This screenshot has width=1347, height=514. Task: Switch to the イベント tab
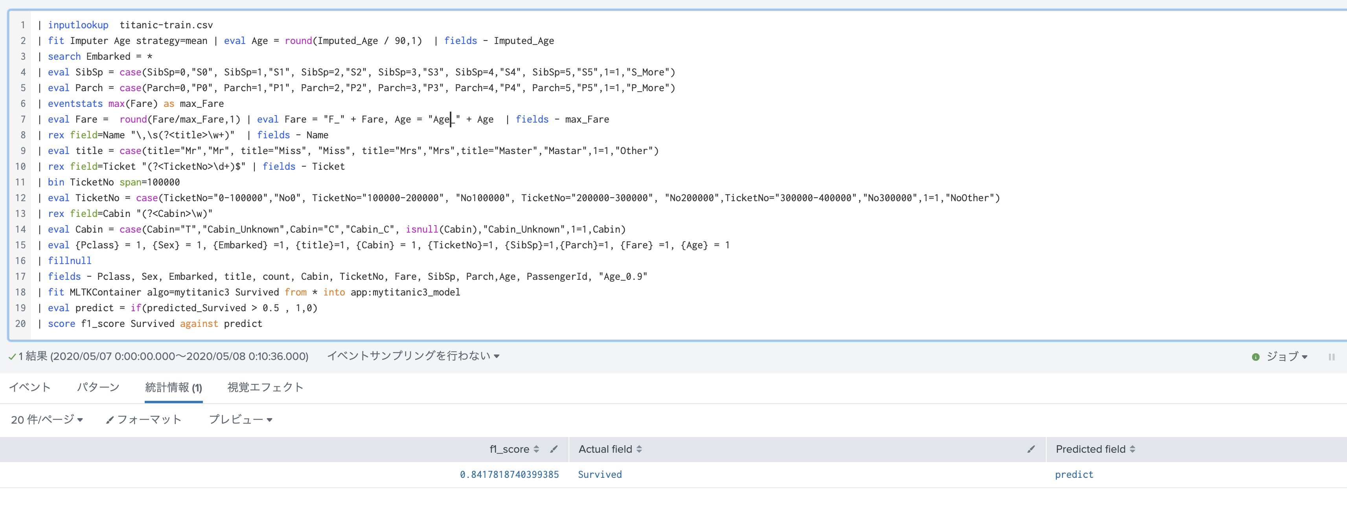point(30,387)
